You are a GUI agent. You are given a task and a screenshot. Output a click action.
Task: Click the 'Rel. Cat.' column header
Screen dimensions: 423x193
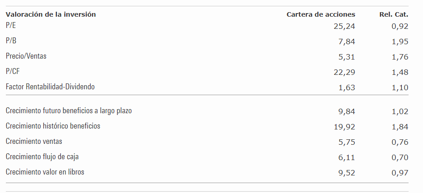point(394,14)
